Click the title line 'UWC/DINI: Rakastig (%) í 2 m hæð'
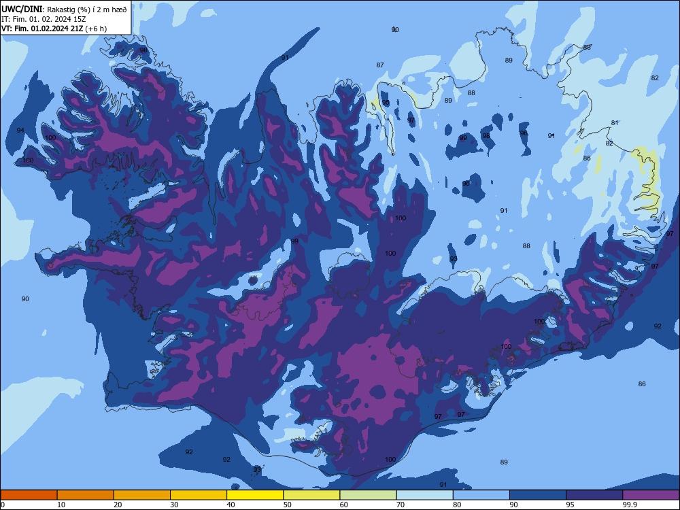680x510 pixels. point(64,9)
